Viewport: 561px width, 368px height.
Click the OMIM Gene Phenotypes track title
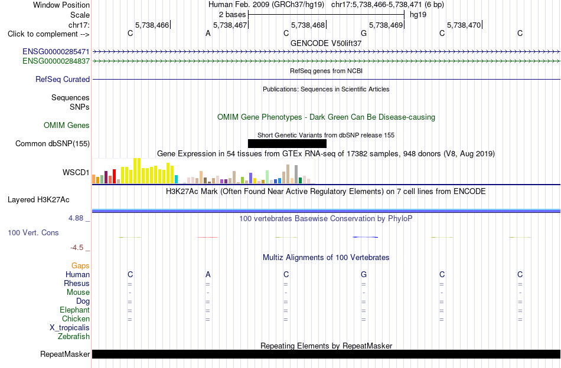pyautogui.click(x=326, y=117)
